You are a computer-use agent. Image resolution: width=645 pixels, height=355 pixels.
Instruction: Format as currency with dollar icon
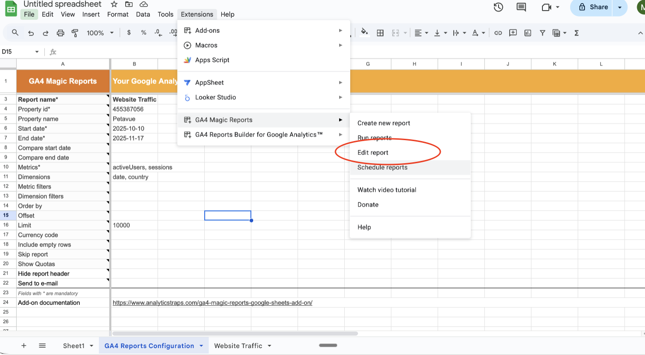[129, 33]
